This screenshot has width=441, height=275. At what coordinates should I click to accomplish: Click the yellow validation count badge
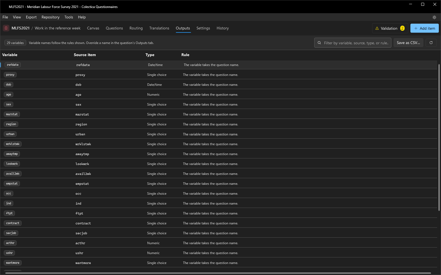click(402, 28)
